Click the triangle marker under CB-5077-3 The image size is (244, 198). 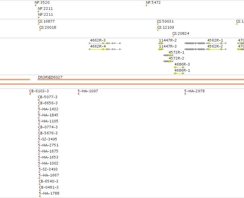point(39,100)
